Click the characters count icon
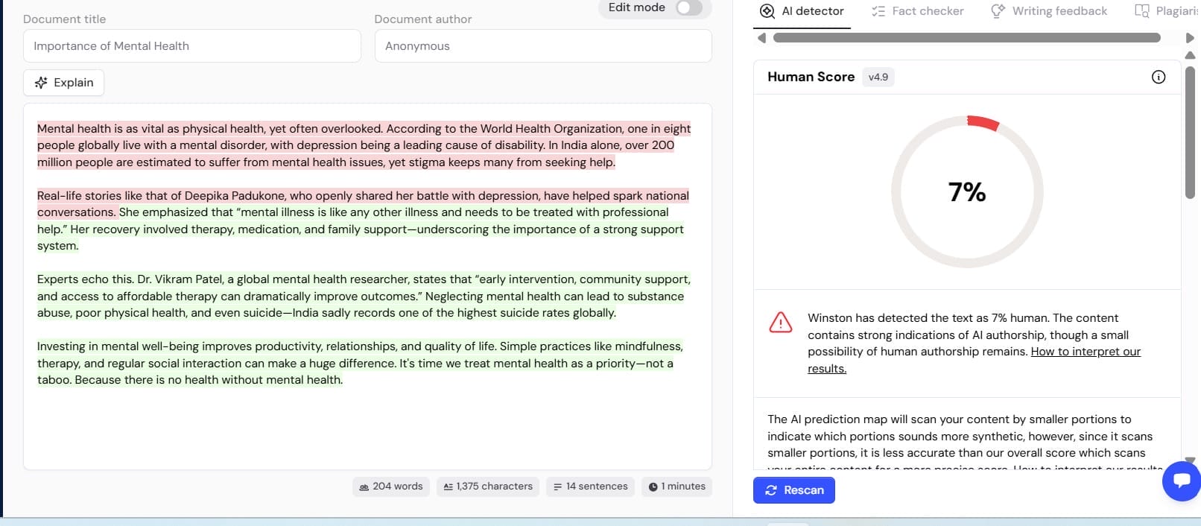Screen dimensions: 1201x526 click(449, 487)
